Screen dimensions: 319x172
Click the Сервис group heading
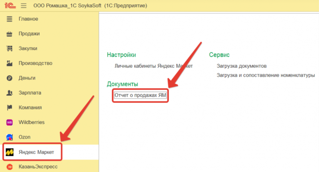219,55
